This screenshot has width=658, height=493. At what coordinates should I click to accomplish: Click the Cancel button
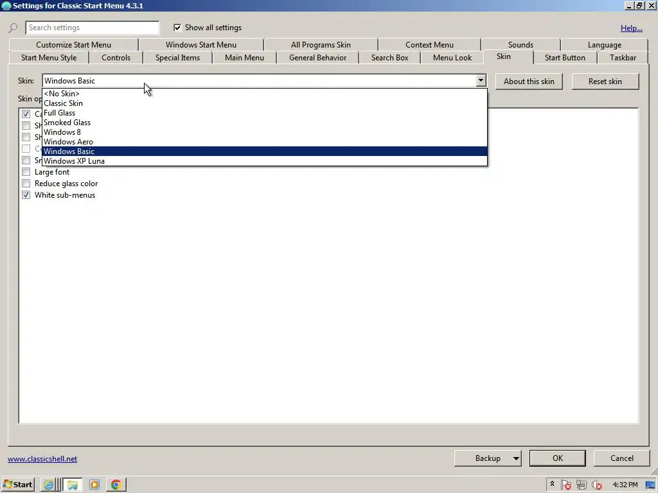pos(621,458)
